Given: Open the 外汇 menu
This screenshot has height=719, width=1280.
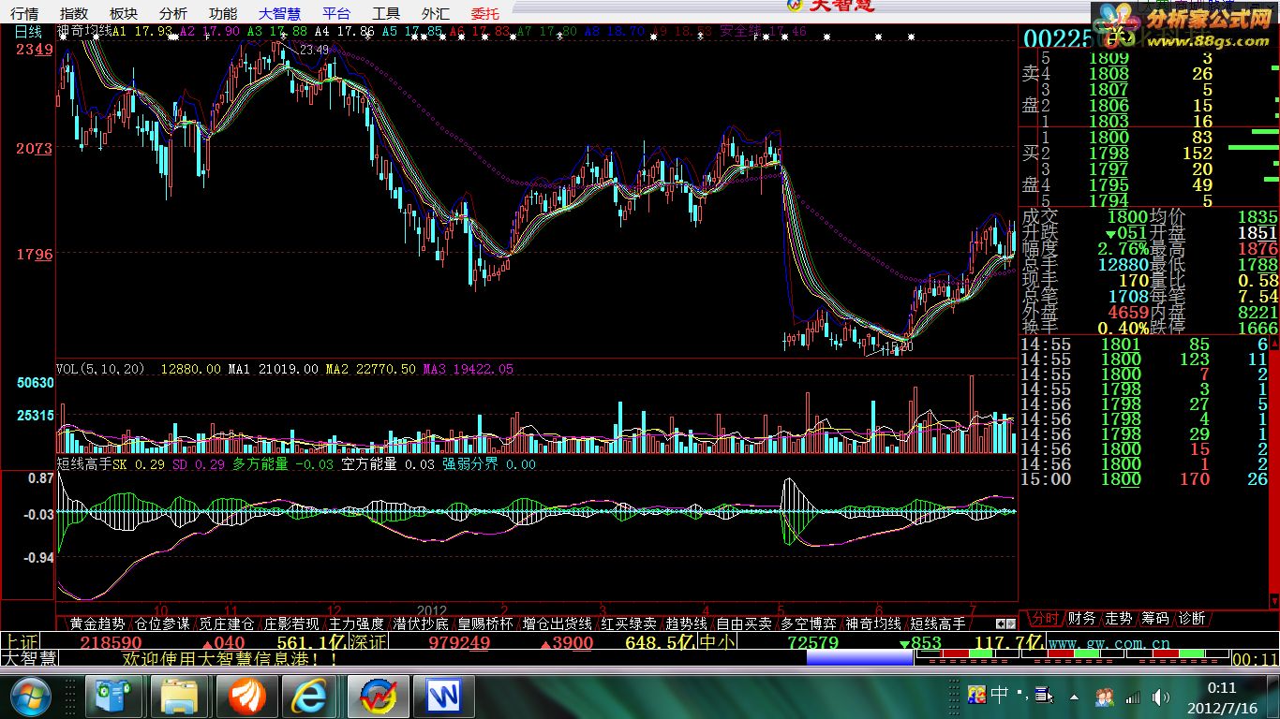Looking at the screenshot, I should point(435,13).
